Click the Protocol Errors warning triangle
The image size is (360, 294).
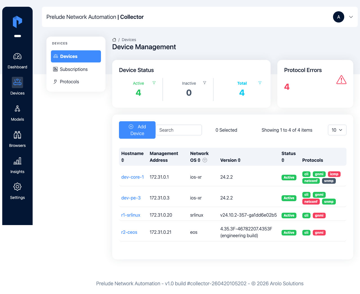coord(341,80)
